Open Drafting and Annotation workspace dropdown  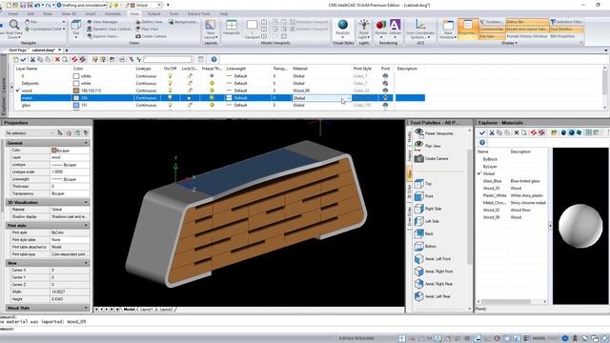click(x=105, y=5)
